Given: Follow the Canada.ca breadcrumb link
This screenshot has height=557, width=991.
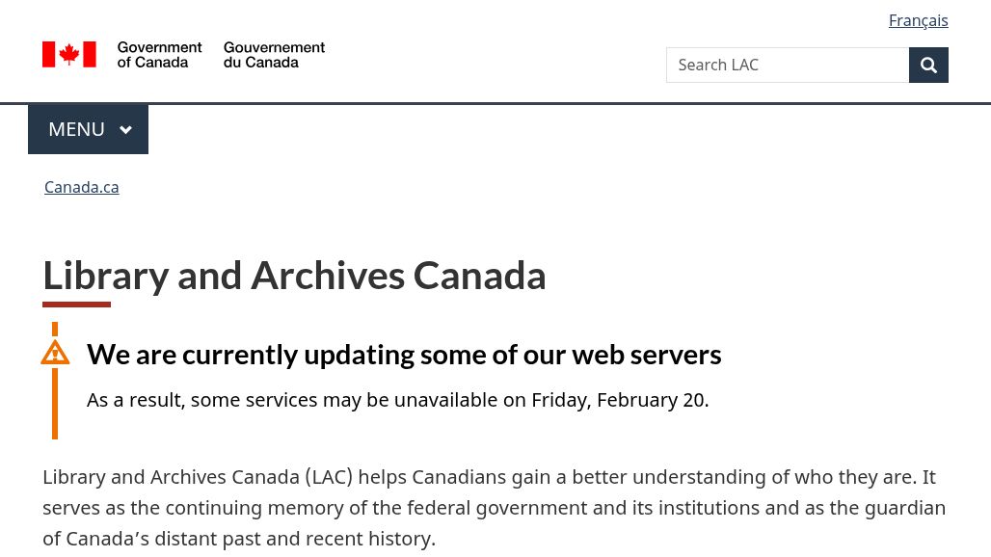Looking at the screenshot, I should 82,187.
